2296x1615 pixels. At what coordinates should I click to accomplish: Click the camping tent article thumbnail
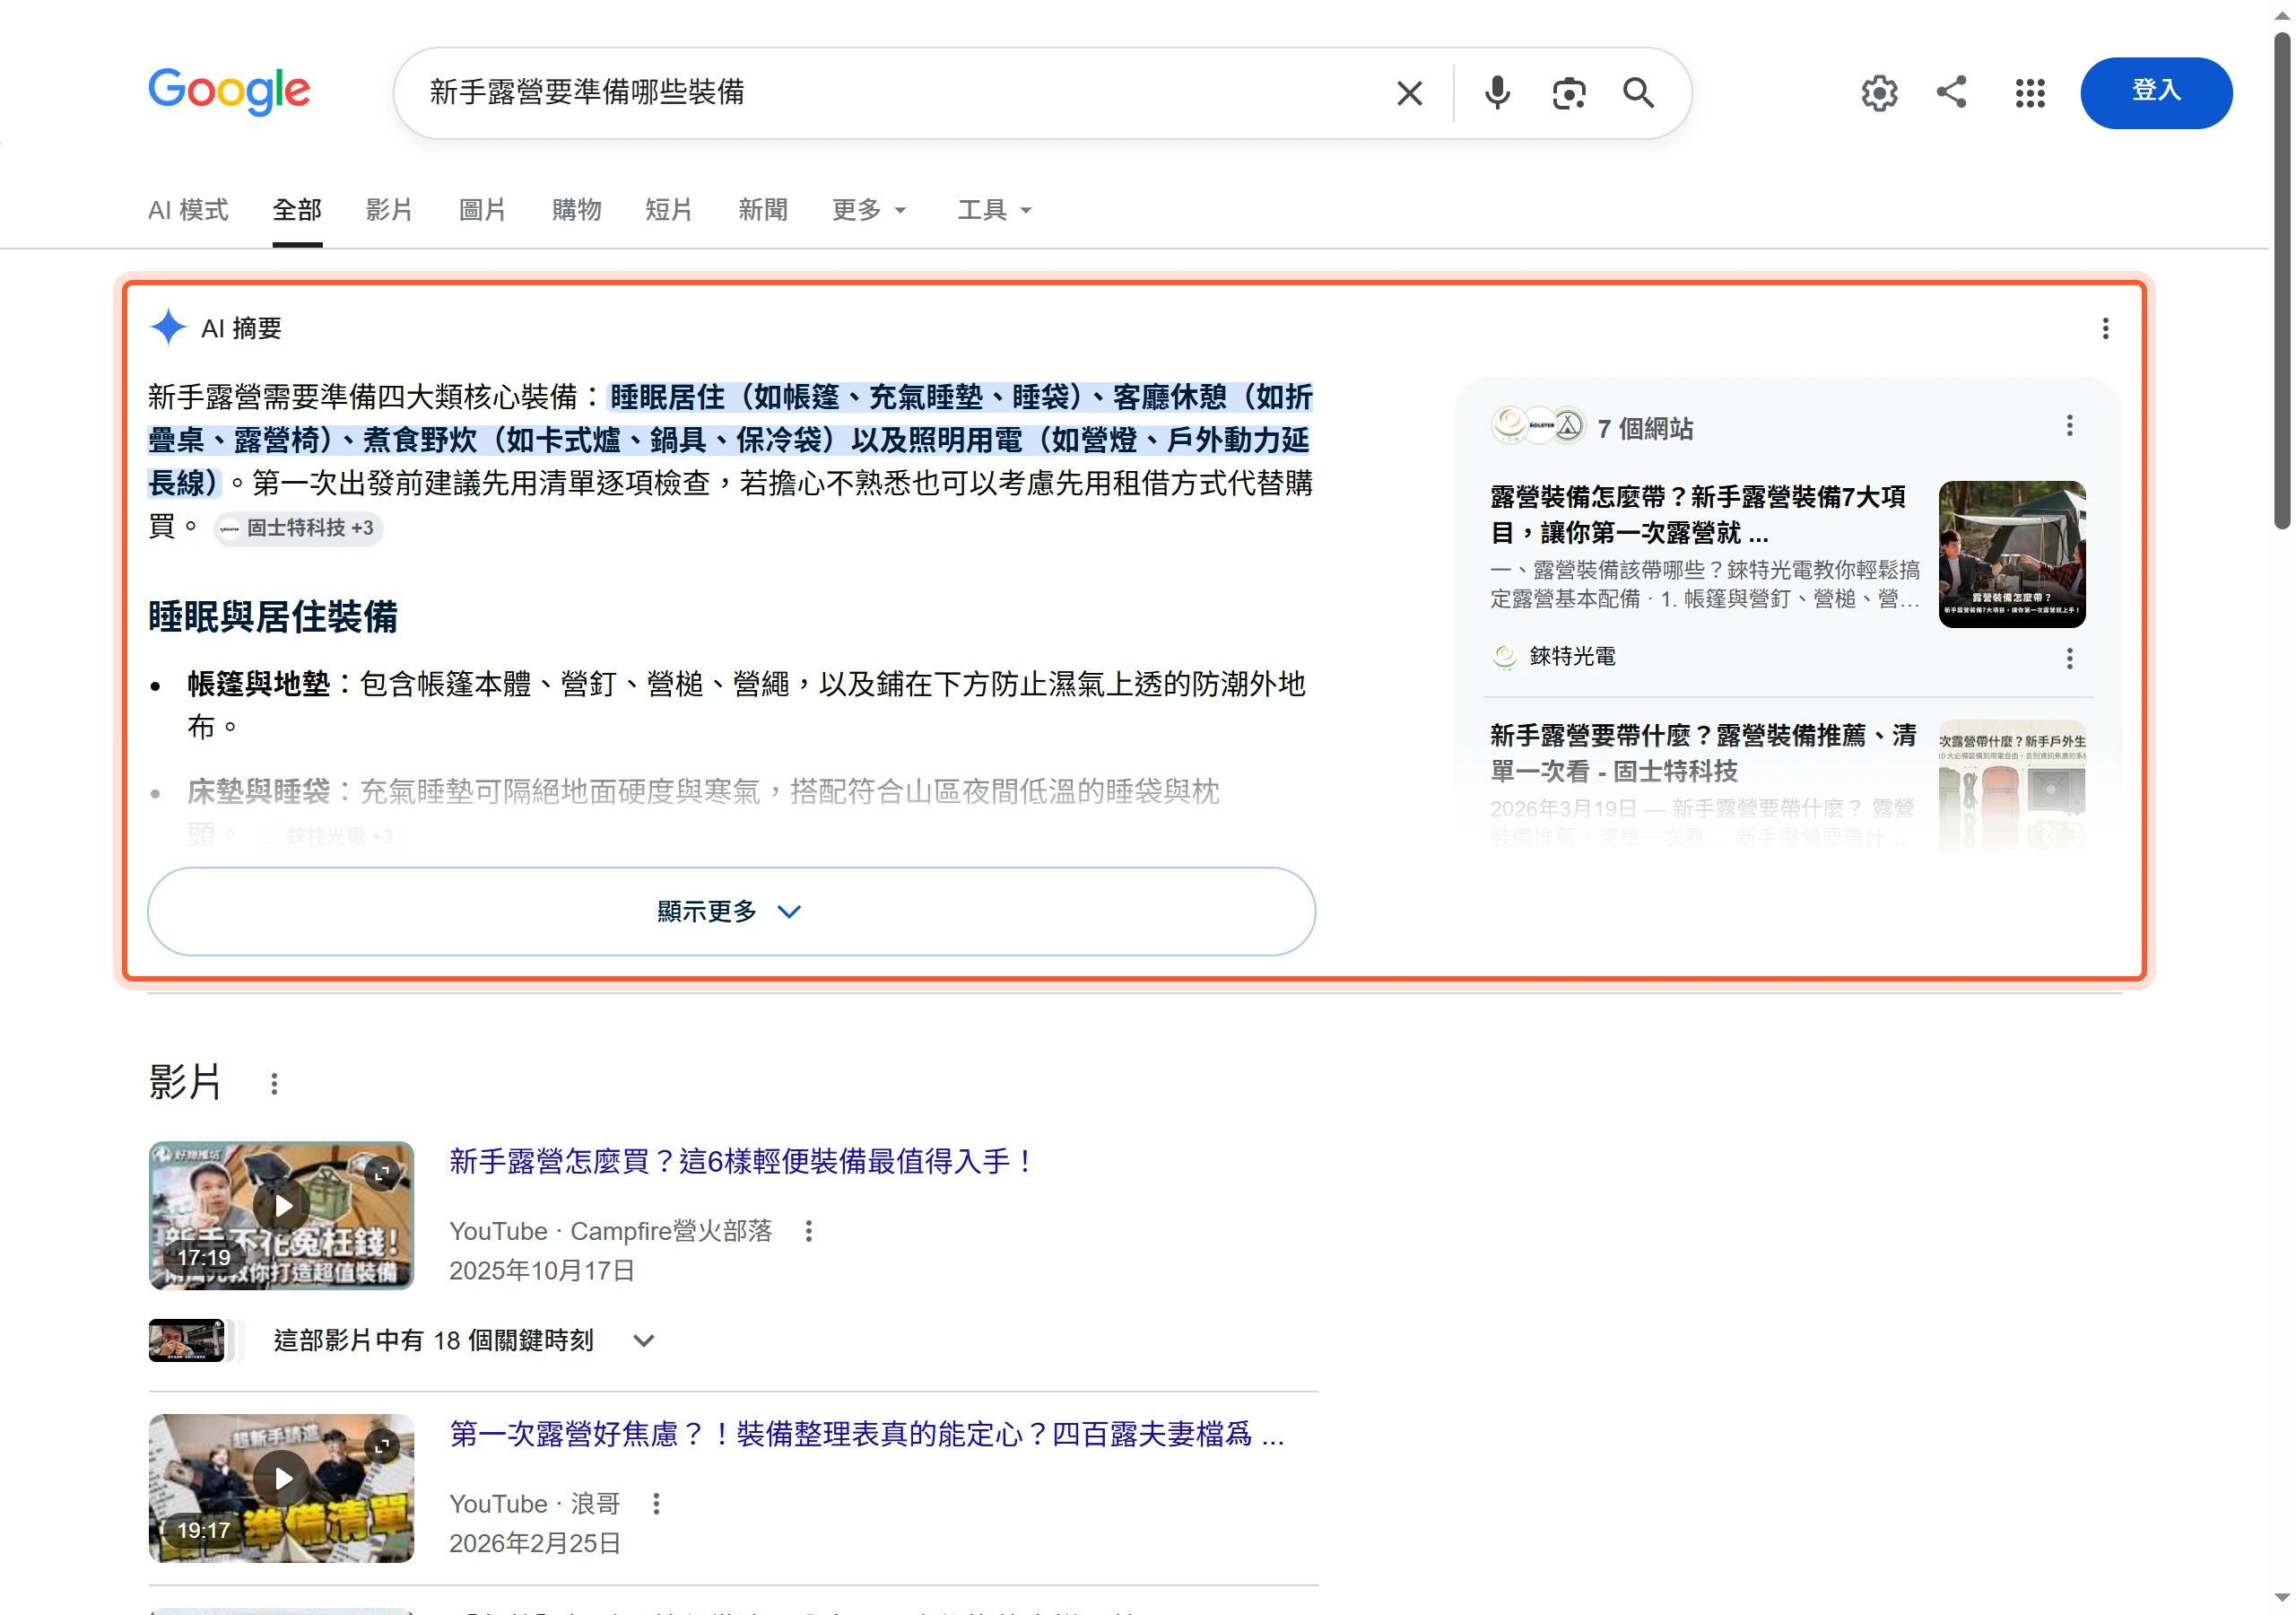coord(2011,554)
